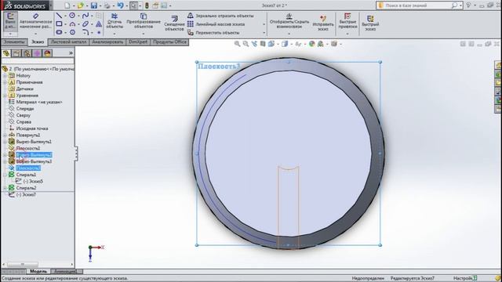Open dropdown next to Переместить объекты
The height and width of the screenshot is (282, 502).
tap(264, 33)
